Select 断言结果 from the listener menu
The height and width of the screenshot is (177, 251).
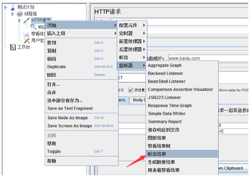coord(182,154)
